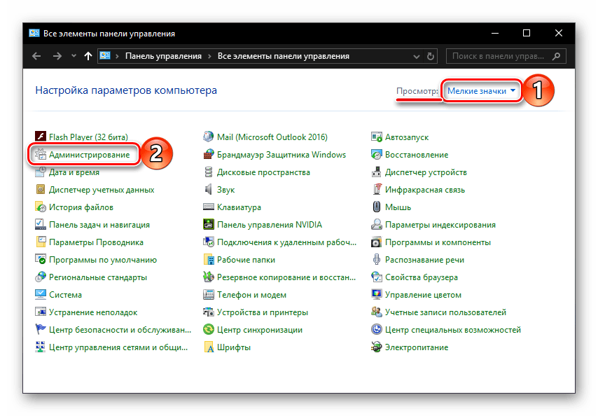Refresh the control panel view
The image size is (598, 416).
click(432, 56)
